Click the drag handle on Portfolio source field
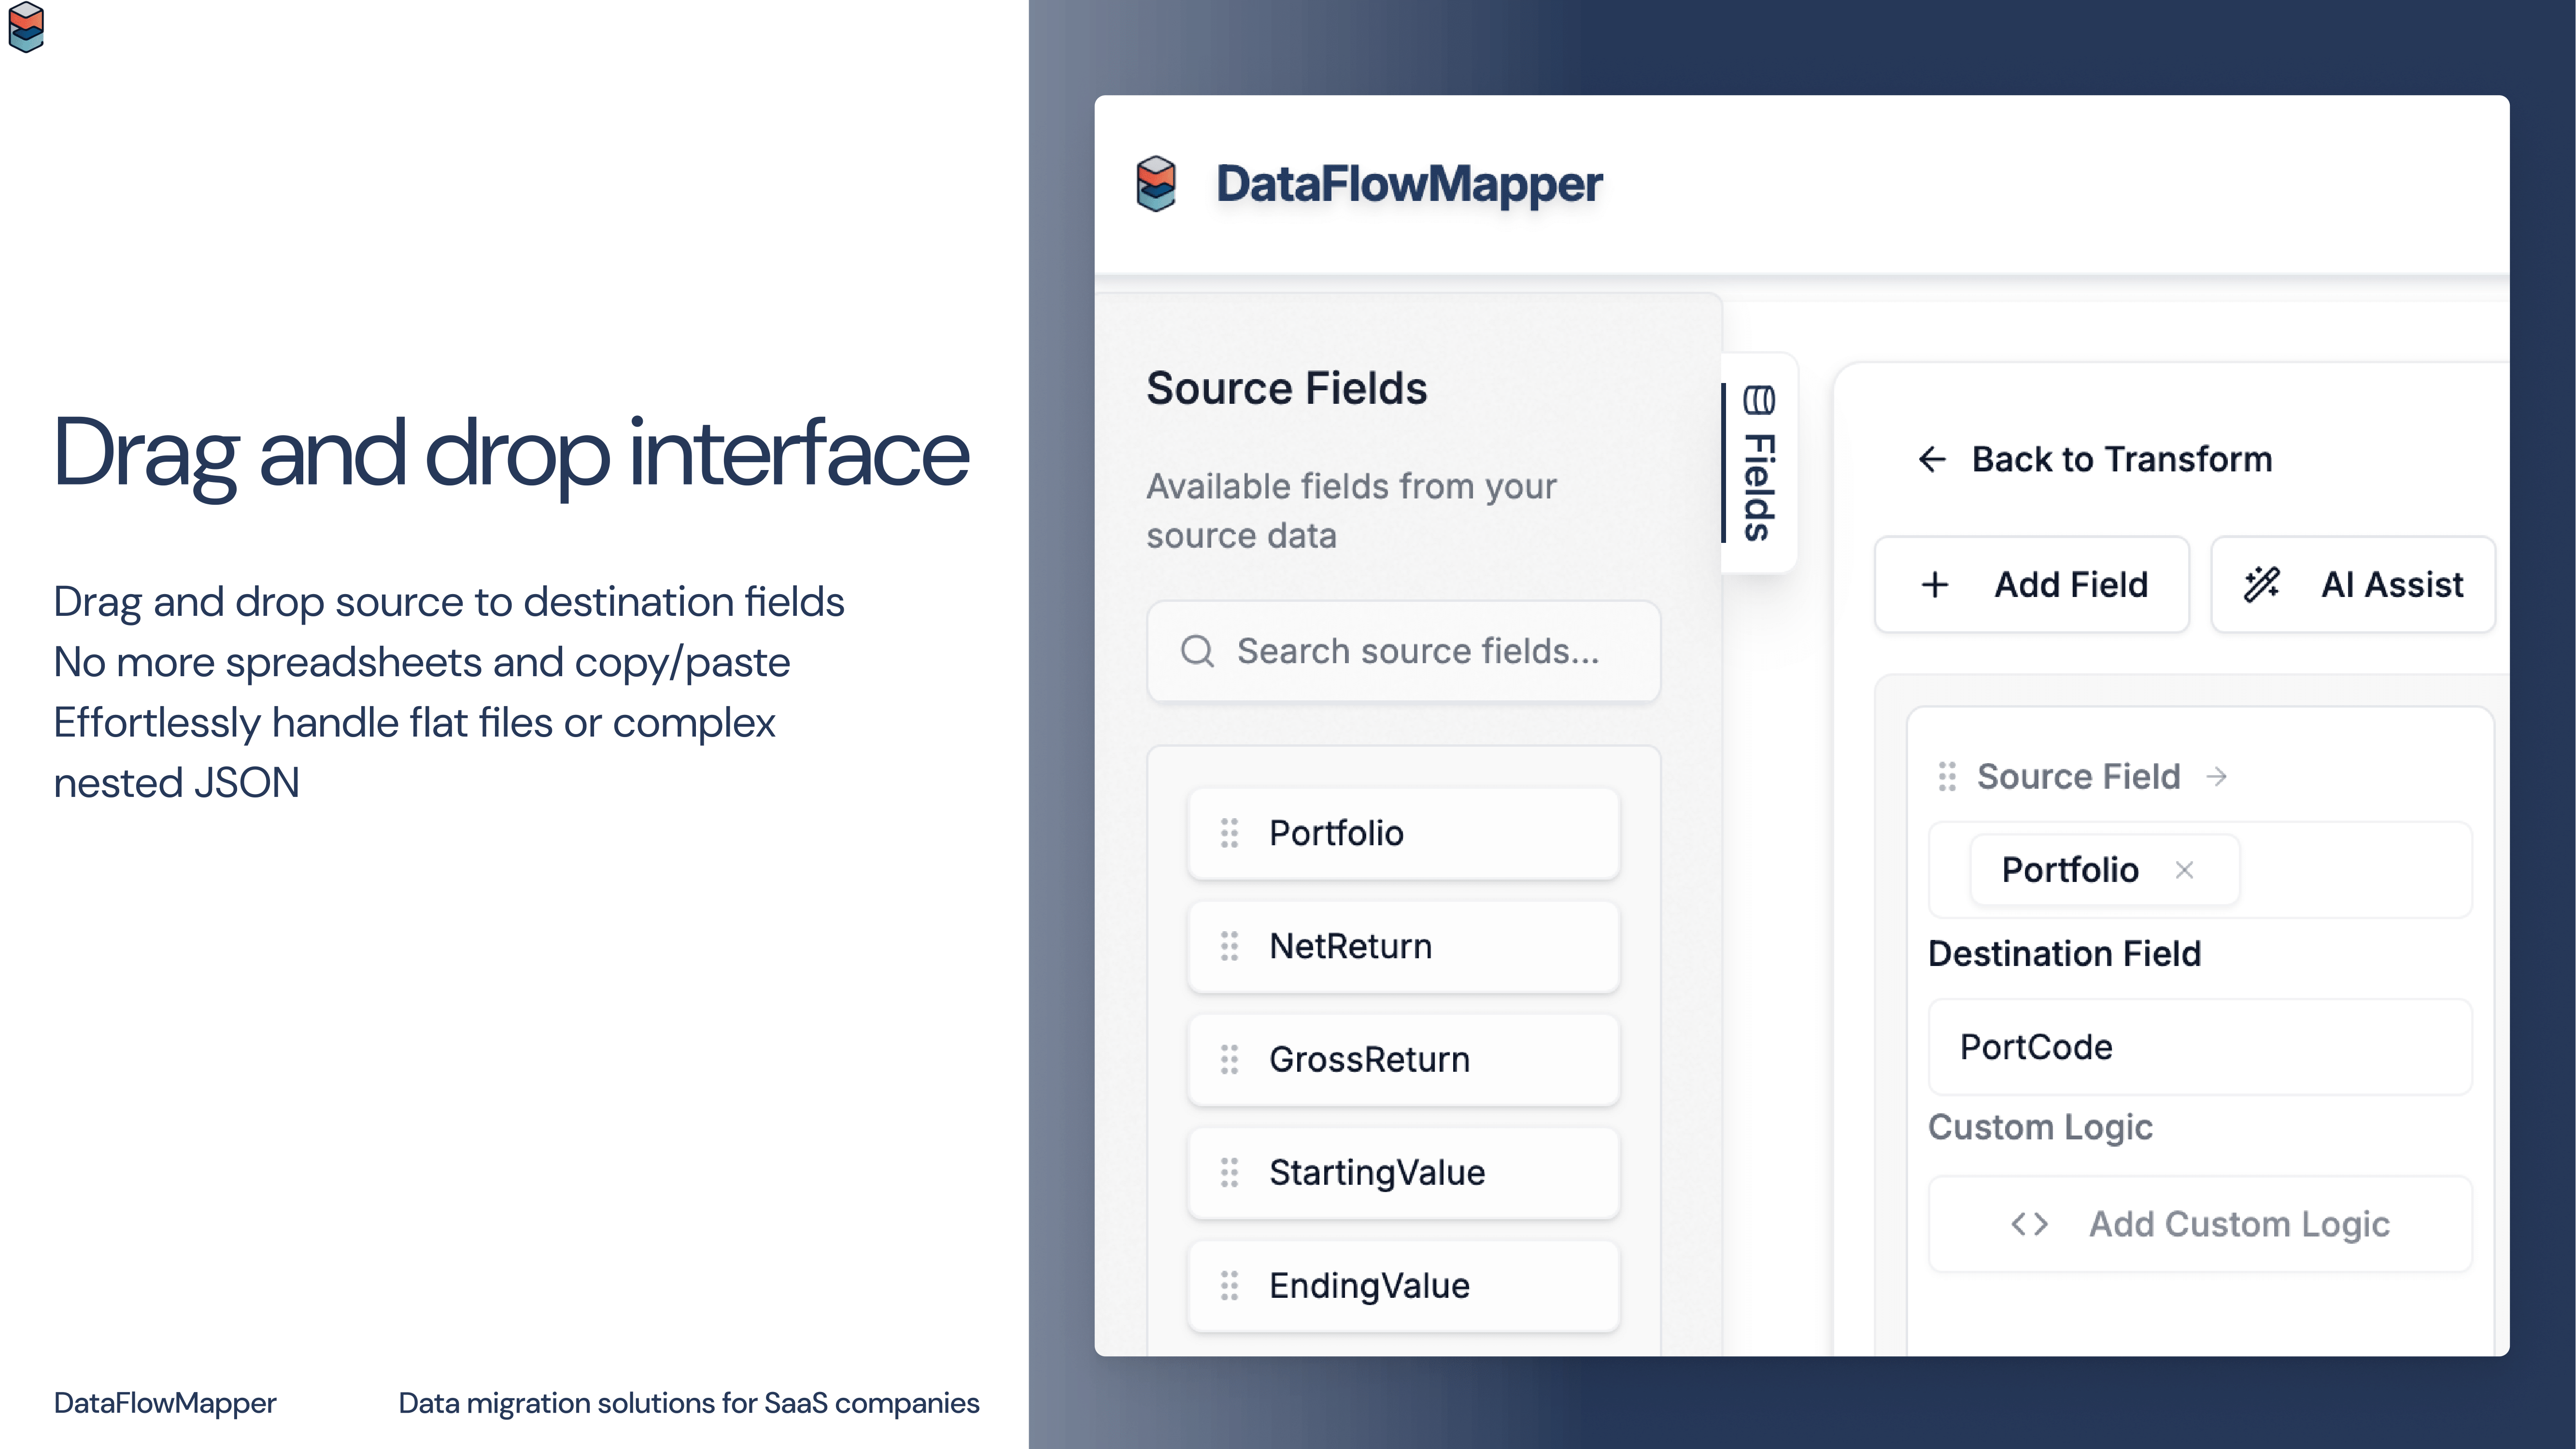The height and width of the screenshot is (1449, 2576). [1229, 833]
